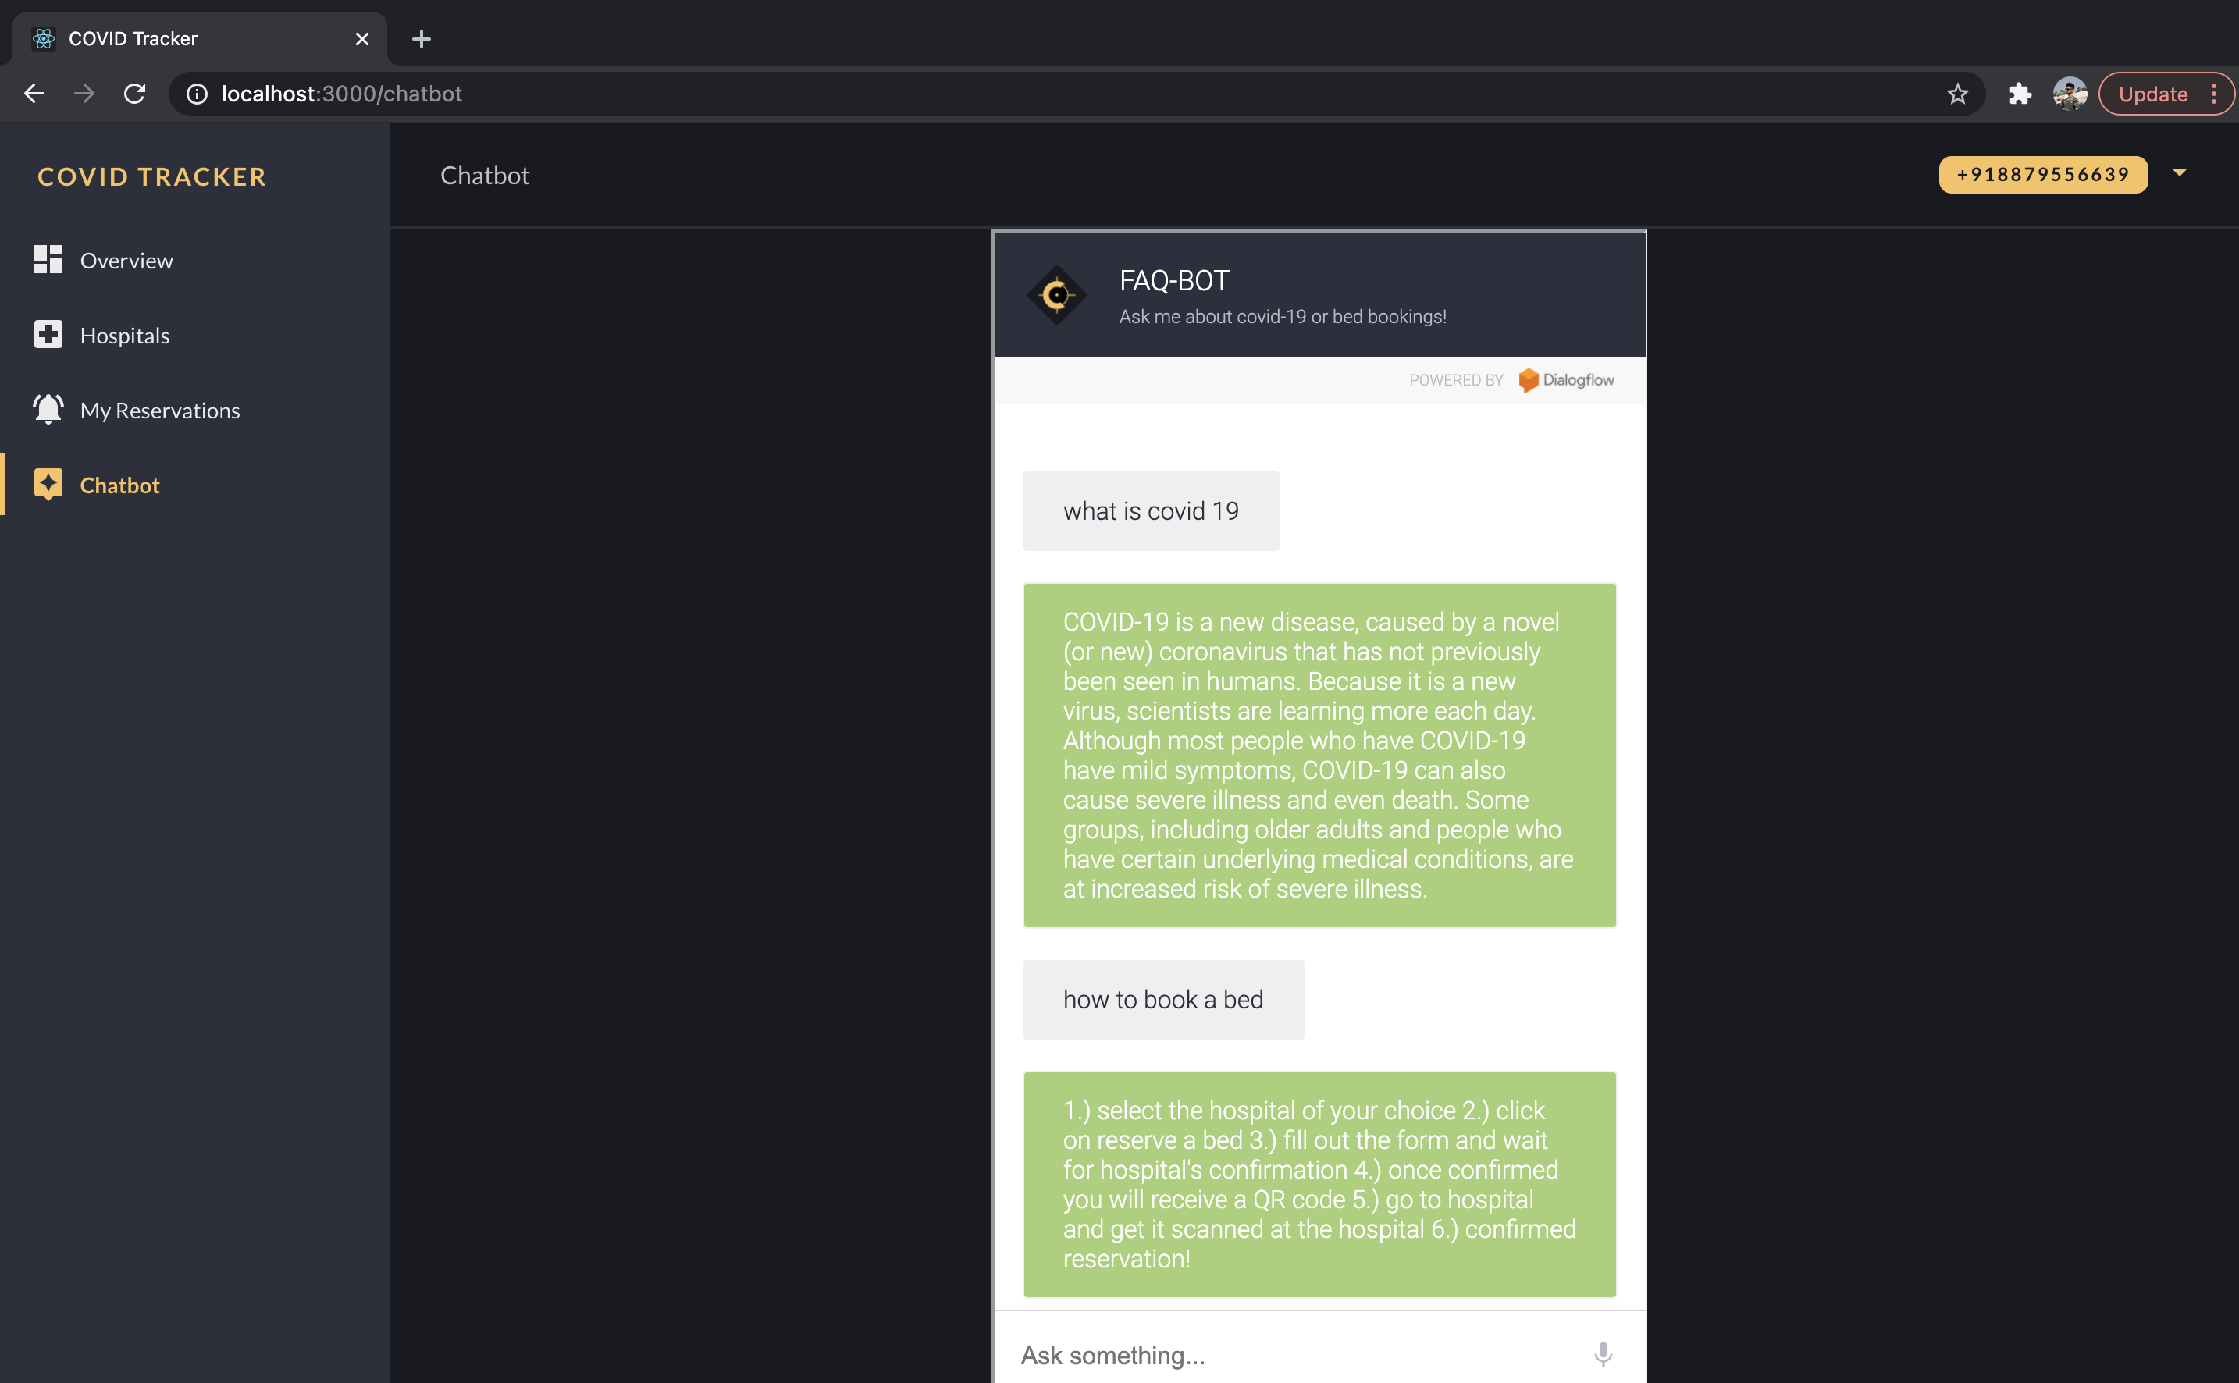The width and height of the screenshot is (2239, 1383).
Task: Open the Chrome three-dot menu
Action: click(x=2213, y=94)
